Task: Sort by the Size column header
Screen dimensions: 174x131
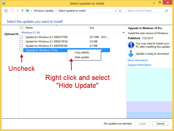Action: [x=92, y=28]
